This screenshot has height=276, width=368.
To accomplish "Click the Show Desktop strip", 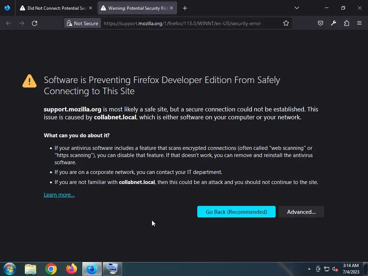I will (365, 269).
